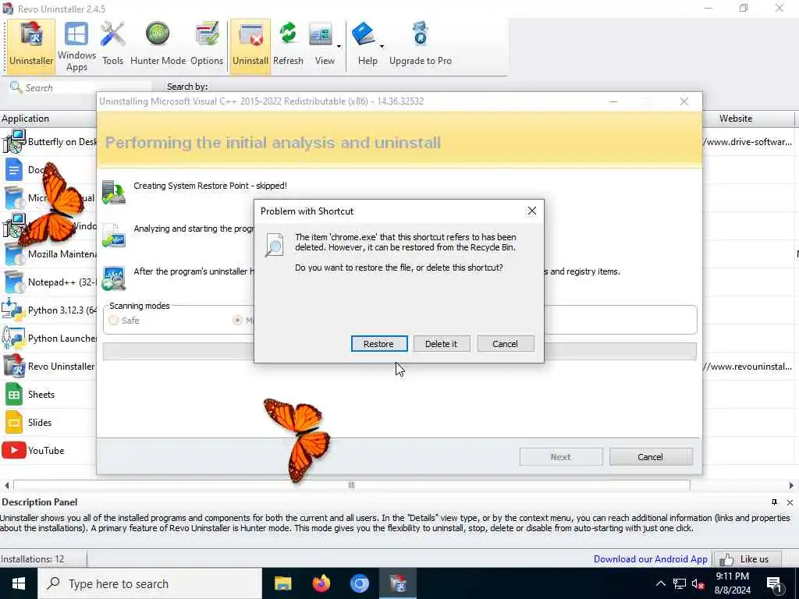Minimize the Uninstalling Microsoft Visual C++ window
The width and height of the screenshot is (799, 599).
pos(613,101)
